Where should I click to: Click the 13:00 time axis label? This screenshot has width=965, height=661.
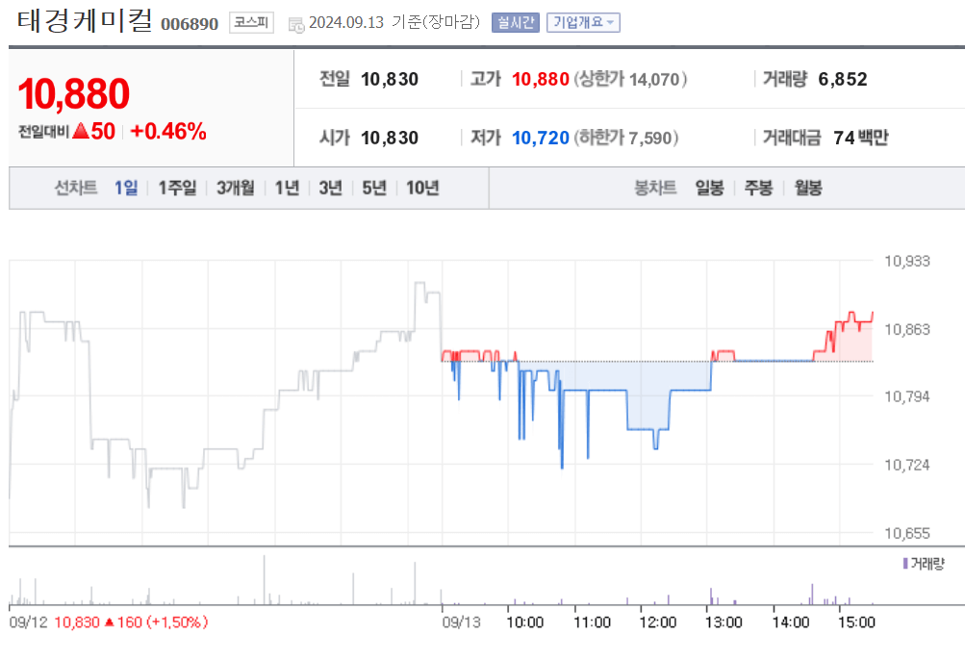(724, 623)
